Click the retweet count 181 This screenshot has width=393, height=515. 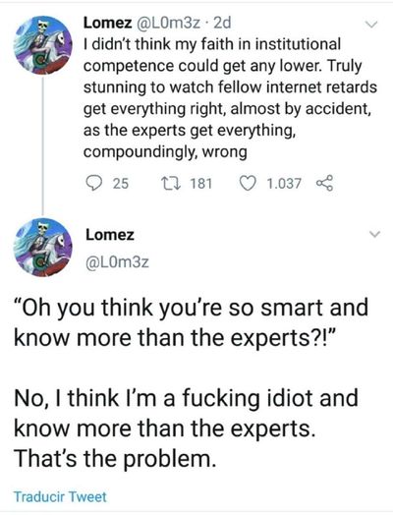201,183
